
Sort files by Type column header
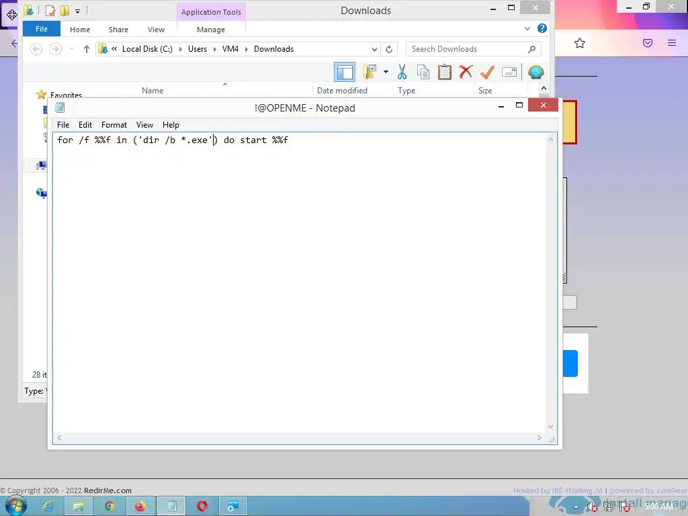(406, 91)
